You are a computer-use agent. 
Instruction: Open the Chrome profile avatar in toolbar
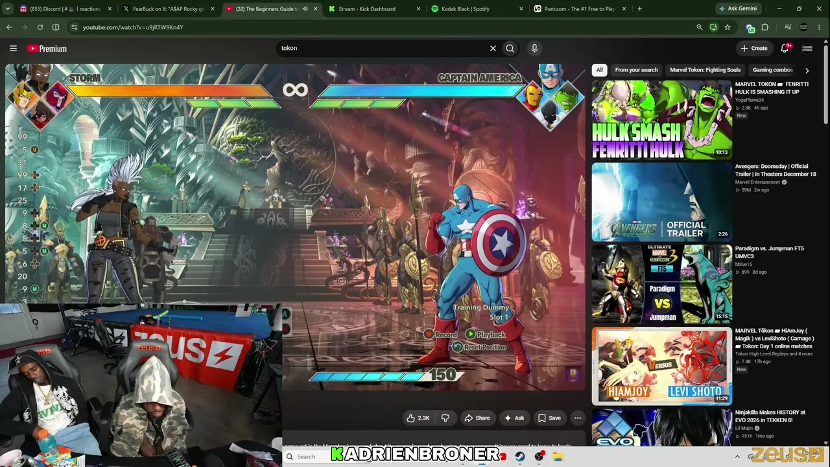coord(804,27)
